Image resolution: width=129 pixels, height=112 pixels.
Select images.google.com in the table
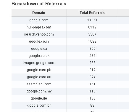[39, 63]
